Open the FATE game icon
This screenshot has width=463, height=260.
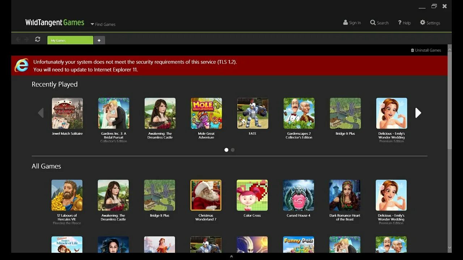(252, 113)
